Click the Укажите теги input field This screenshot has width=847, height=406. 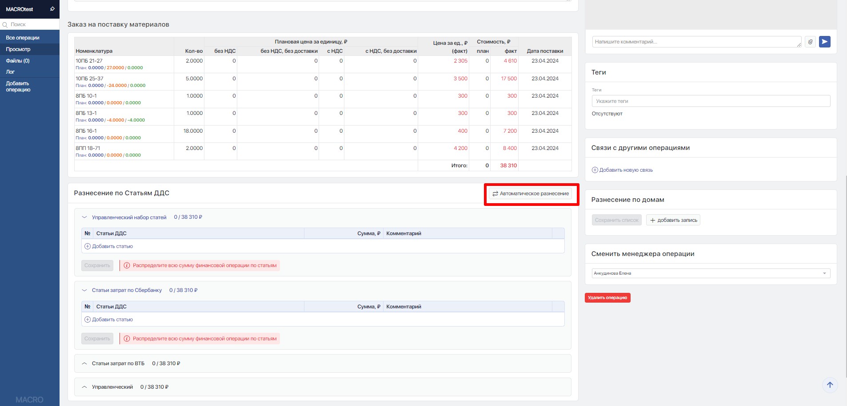click(711, 101)
